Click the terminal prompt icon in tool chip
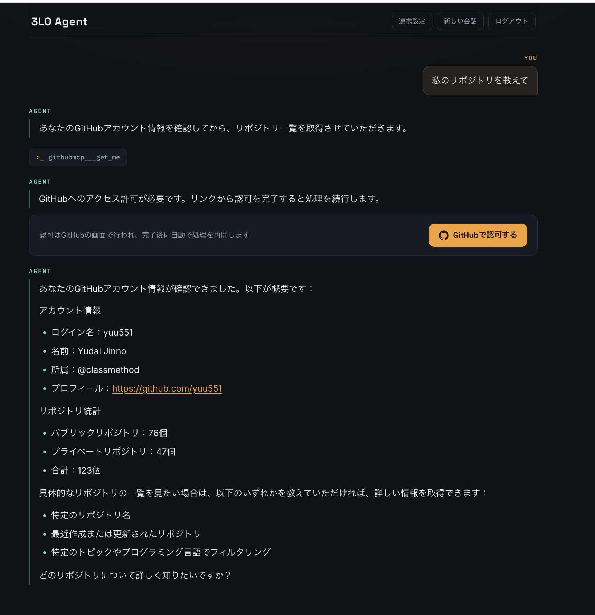The height and width of the screenshot is (615, 595). 40,158
